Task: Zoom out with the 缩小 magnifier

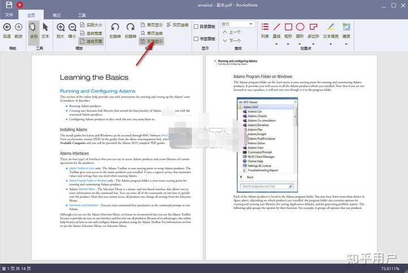Action: [x=72, y=31]
